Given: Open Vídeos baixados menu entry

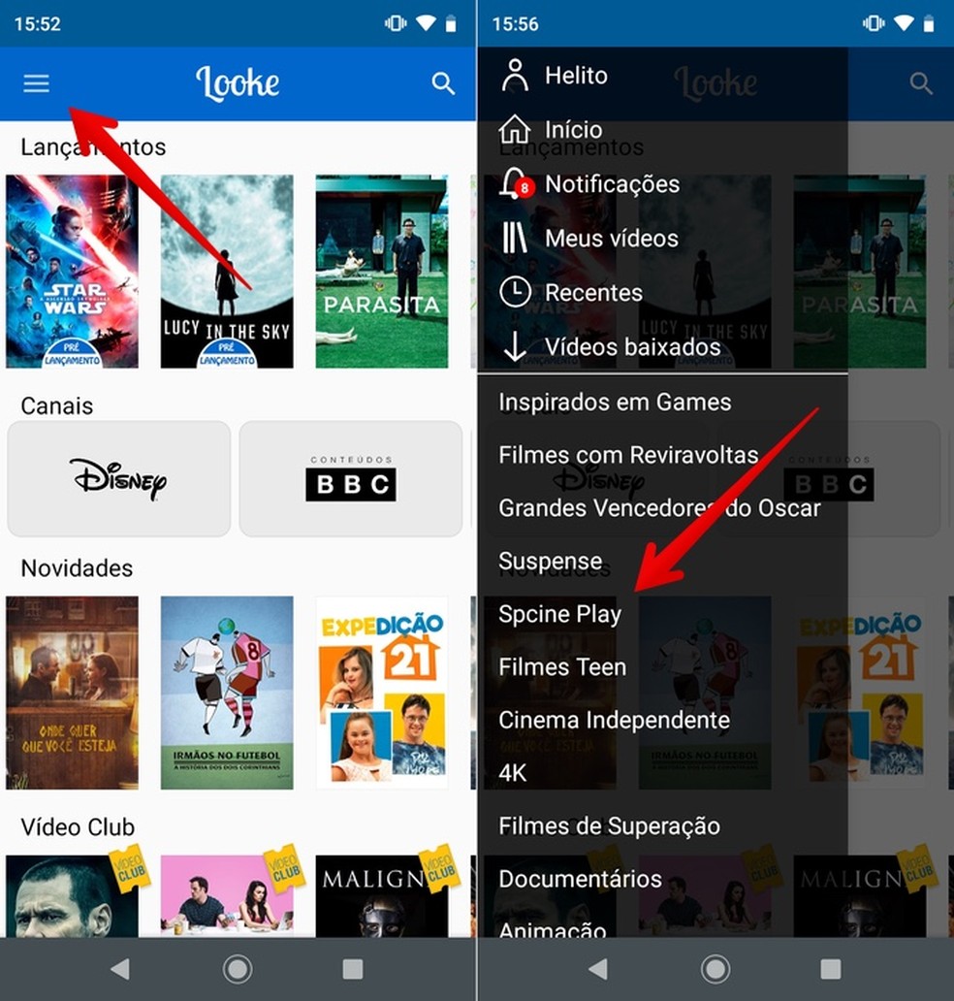Looking at the screenshot, I should coord(632,346).
